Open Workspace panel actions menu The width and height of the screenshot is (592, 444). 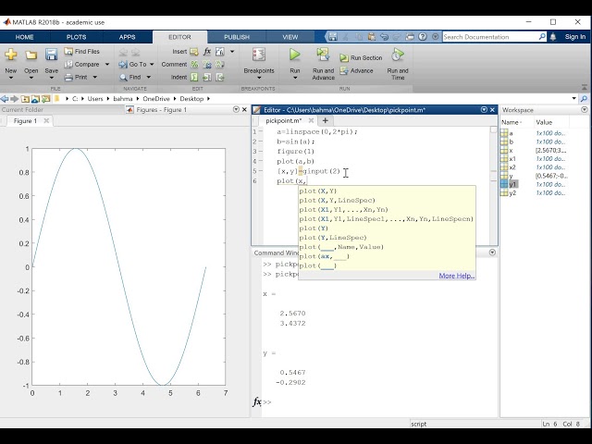(585, 110)
